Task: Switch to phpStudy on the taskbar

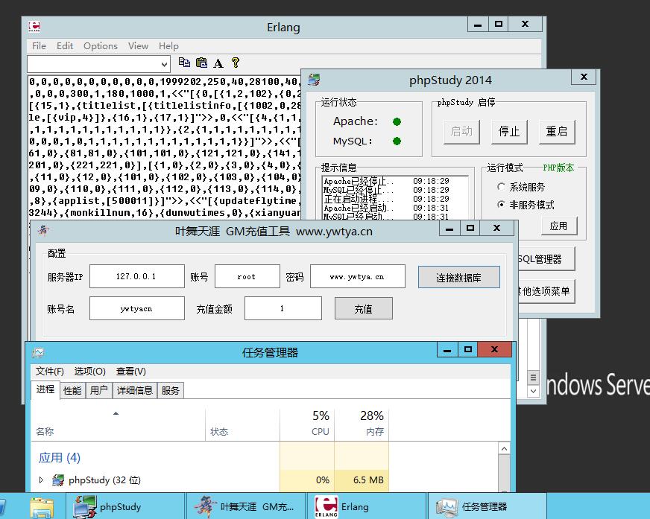Action: (x=126, y=506)
